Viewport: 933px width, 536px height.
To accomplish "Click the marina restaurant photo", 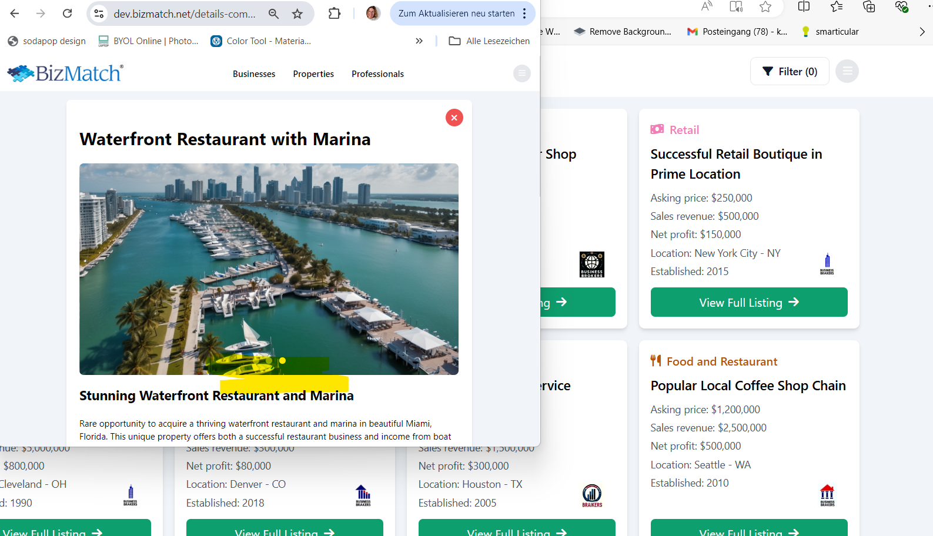I will point(269,269).
